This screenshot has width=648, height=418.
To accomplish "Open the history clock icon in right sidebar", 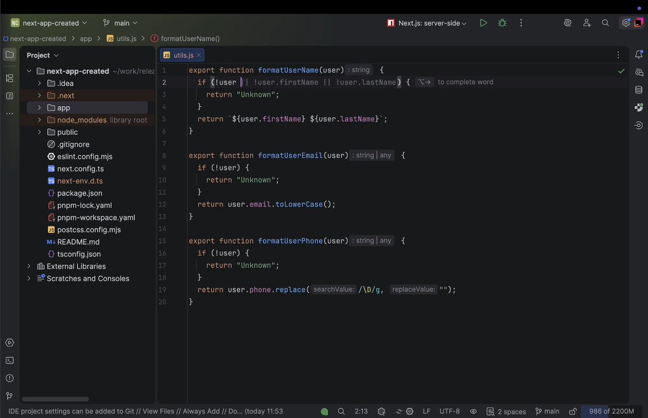I will coord(639,125).
